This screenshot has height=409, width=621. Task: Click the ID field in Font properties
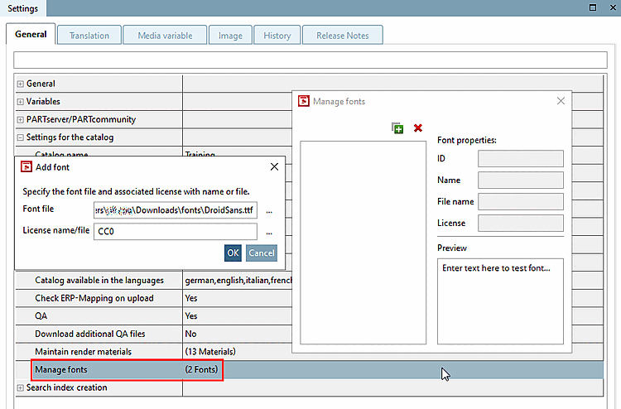pyautogui.click(x=521, y=159)
